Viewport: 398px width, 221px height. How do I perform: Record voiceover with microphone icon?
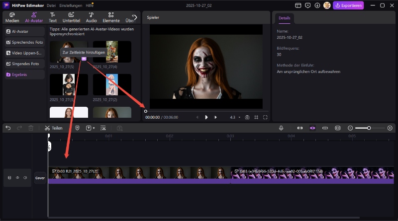click(x=281, y=128)
